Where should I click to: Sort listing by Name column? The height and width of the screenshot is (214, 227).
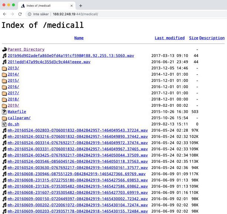click(79, 38)
